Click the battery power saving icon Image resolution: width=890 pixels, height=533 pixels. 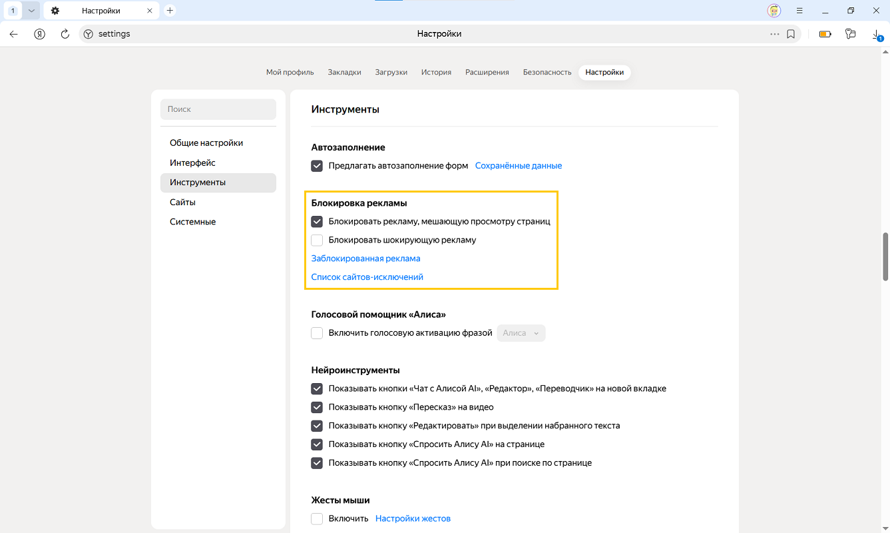(x=825, y=34)
